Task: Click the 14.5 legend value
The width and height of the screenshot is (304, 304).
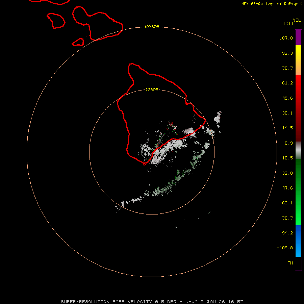Action: pos(287,128)
